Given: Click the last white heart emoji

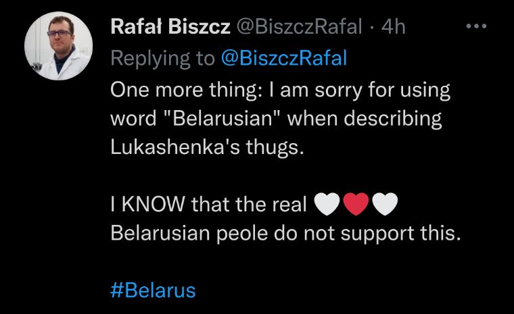Looking at the screenshot, I should (385, 204).
